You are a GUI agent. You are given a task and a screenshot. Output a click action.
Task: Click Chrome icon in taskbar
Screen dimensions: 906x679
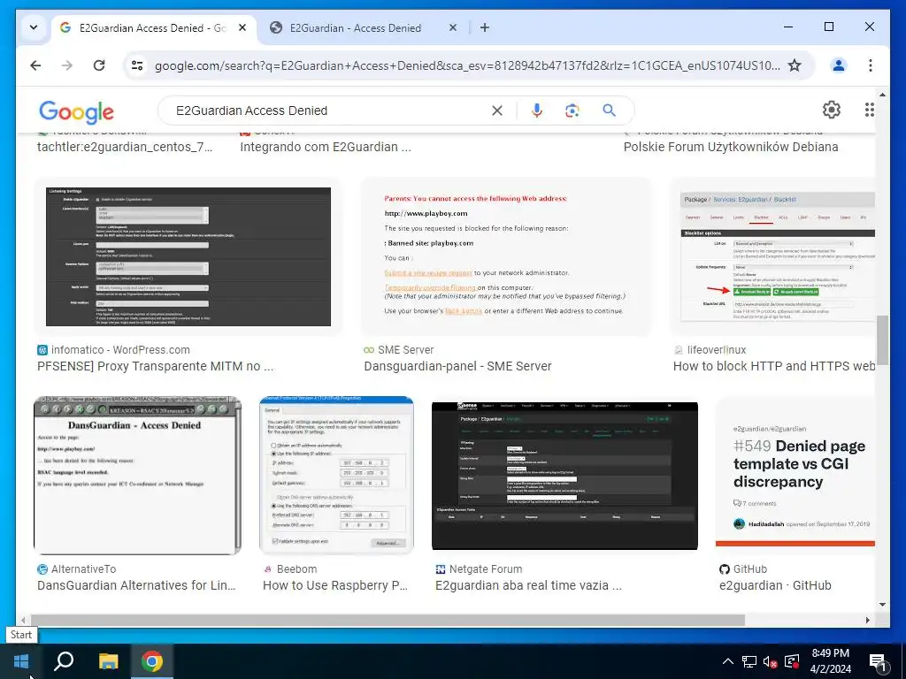[152, 661]
